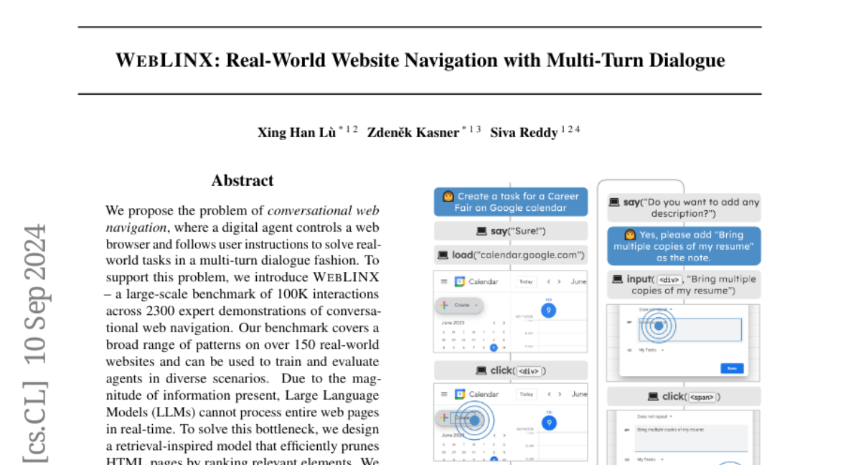The height and width of the screenshot is (465, 861).
Task: Click the colorful plus Create button without the ripple
Action: pos(445,305)
